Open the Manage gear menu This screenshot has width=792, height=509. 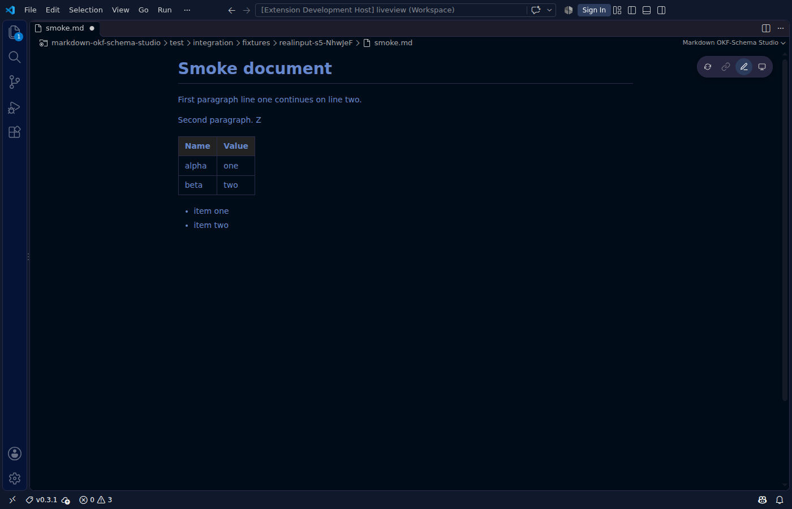click(x=15, y=478)
